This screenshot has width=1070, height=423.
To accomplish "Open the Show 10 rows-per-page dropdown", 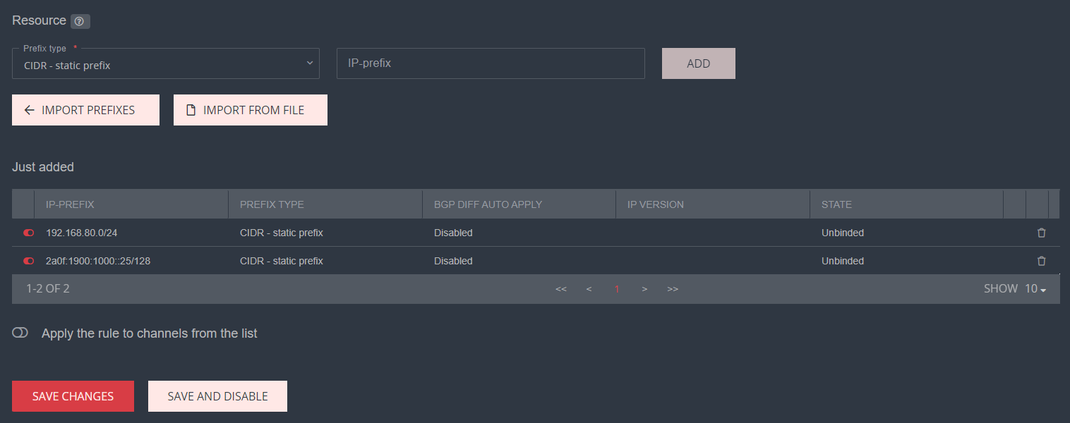I will coord(1035,289).
